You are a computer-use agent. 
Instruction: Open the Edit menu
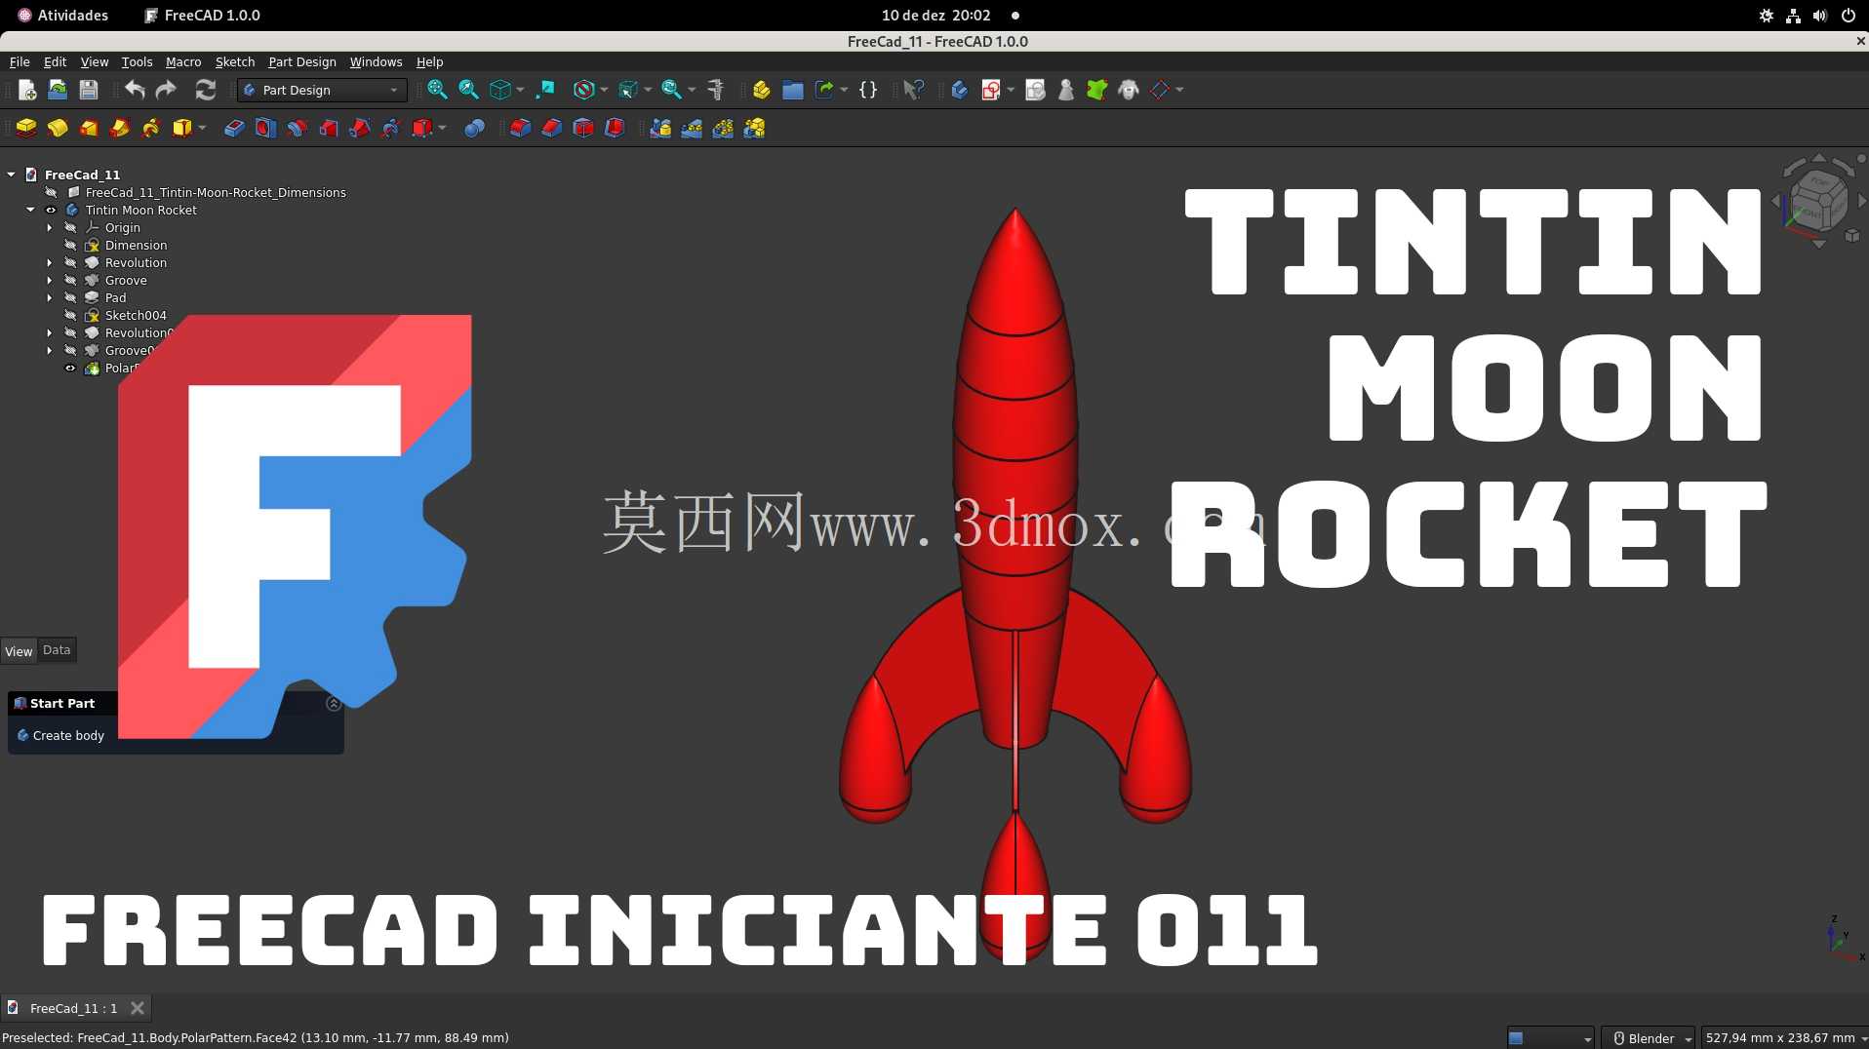click(55, 61)
